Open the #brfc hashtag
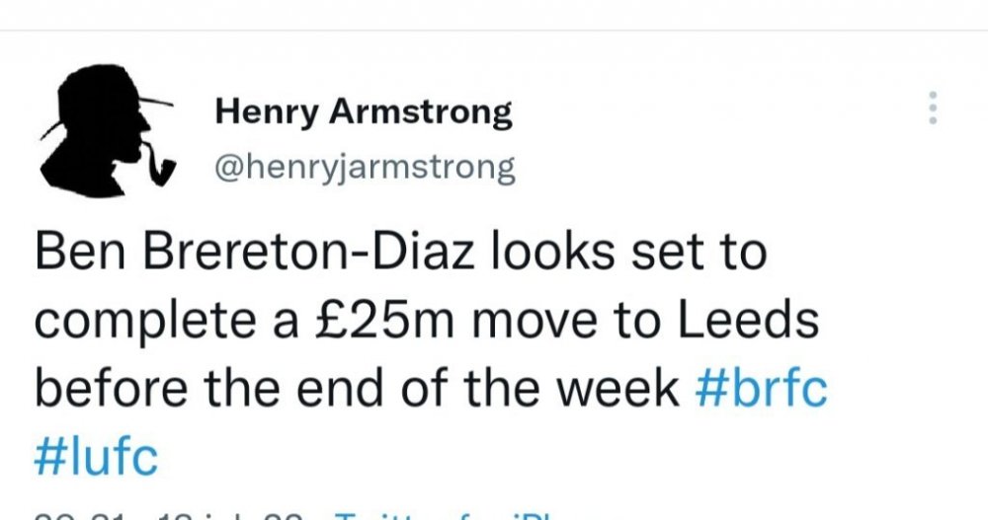The width and height of the screenshot is (988, 520). click(x=762, y=389)
